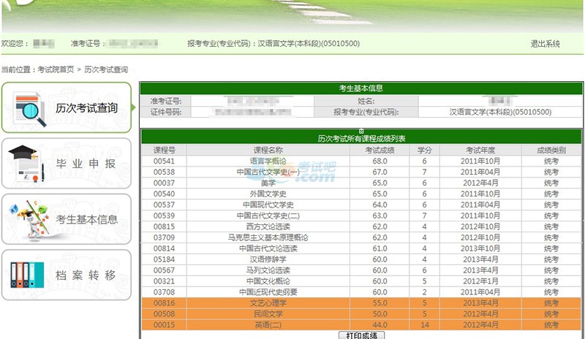Click 汉语言文学(本科段)(05010500) in info table
The height and width of the screenshot is (339, 585).
pyautogui.click(x=500, y=112)
